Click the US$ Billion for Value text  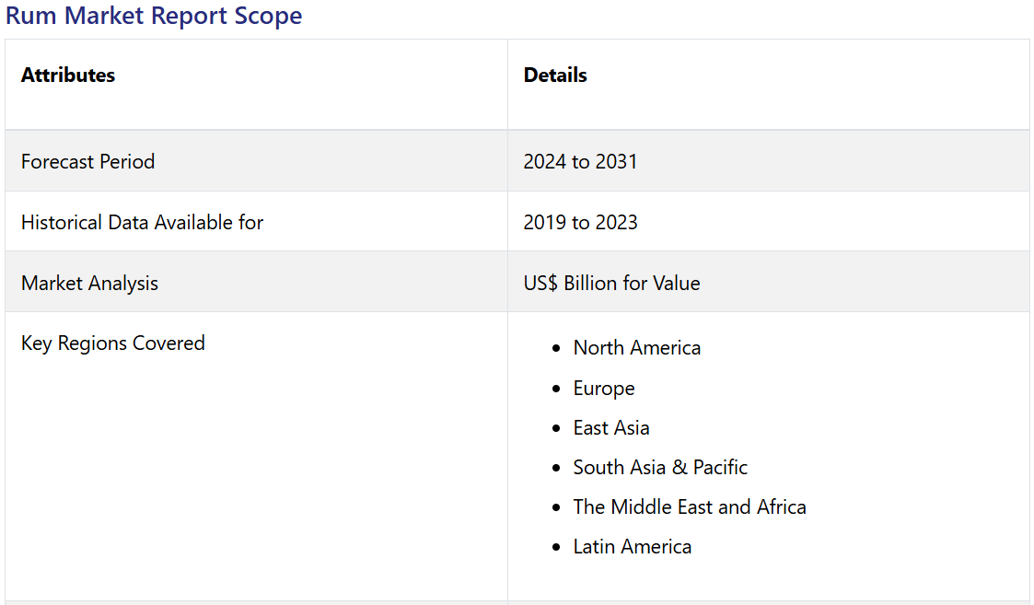[x=611, y=283]
